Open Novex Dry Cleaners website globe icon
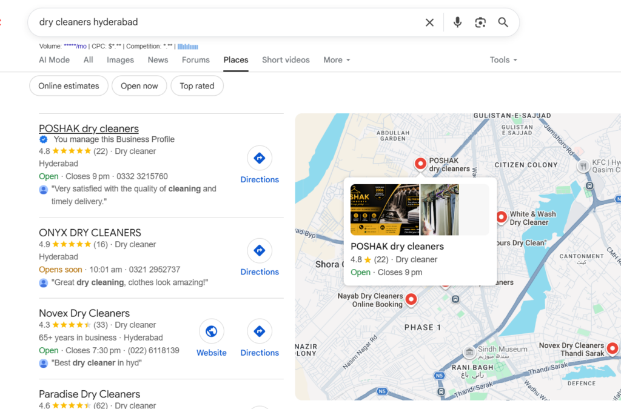The height and width of the screenshot is (409, 621). tap(212, 331)
